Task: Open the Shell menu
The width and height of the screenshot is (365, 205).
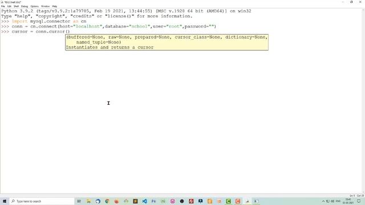Action: pyautogui.click(x=16, y=6)
